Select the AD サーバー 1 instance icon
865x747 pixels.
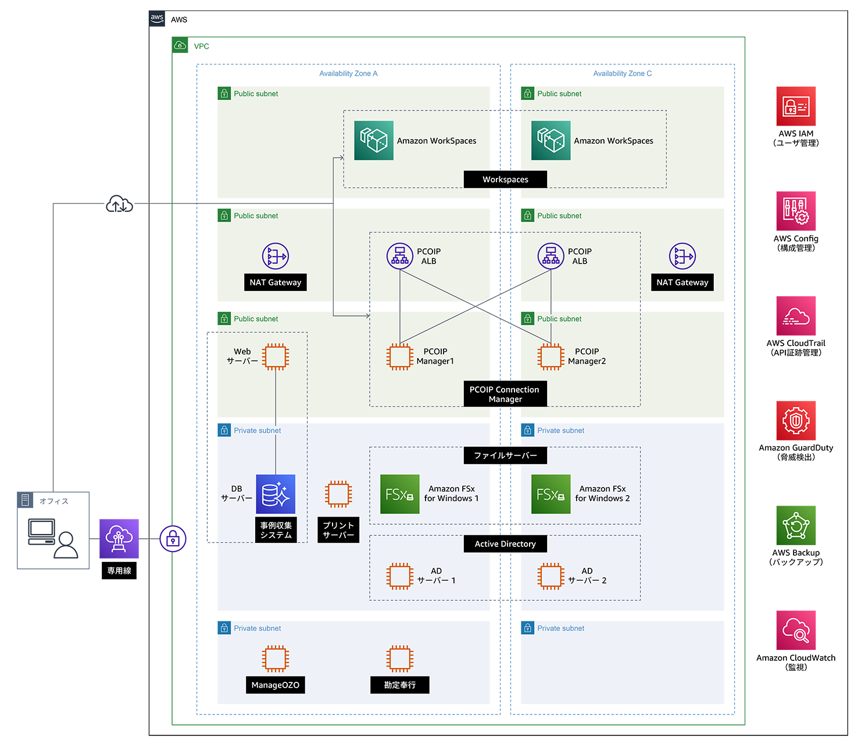coord(400,576)
